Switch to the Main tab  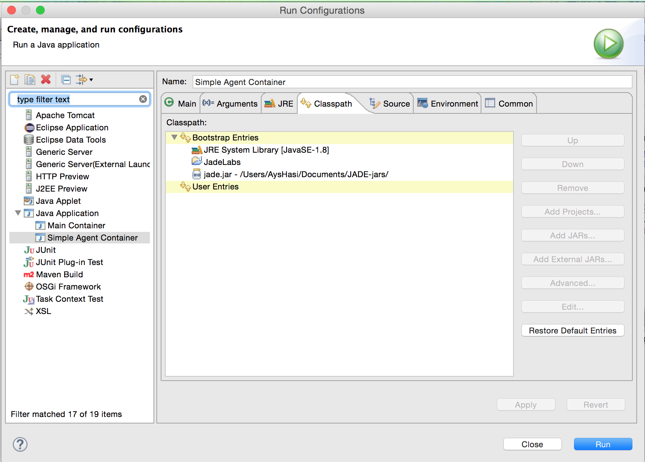pyautogui.click(x=181, y=103)
